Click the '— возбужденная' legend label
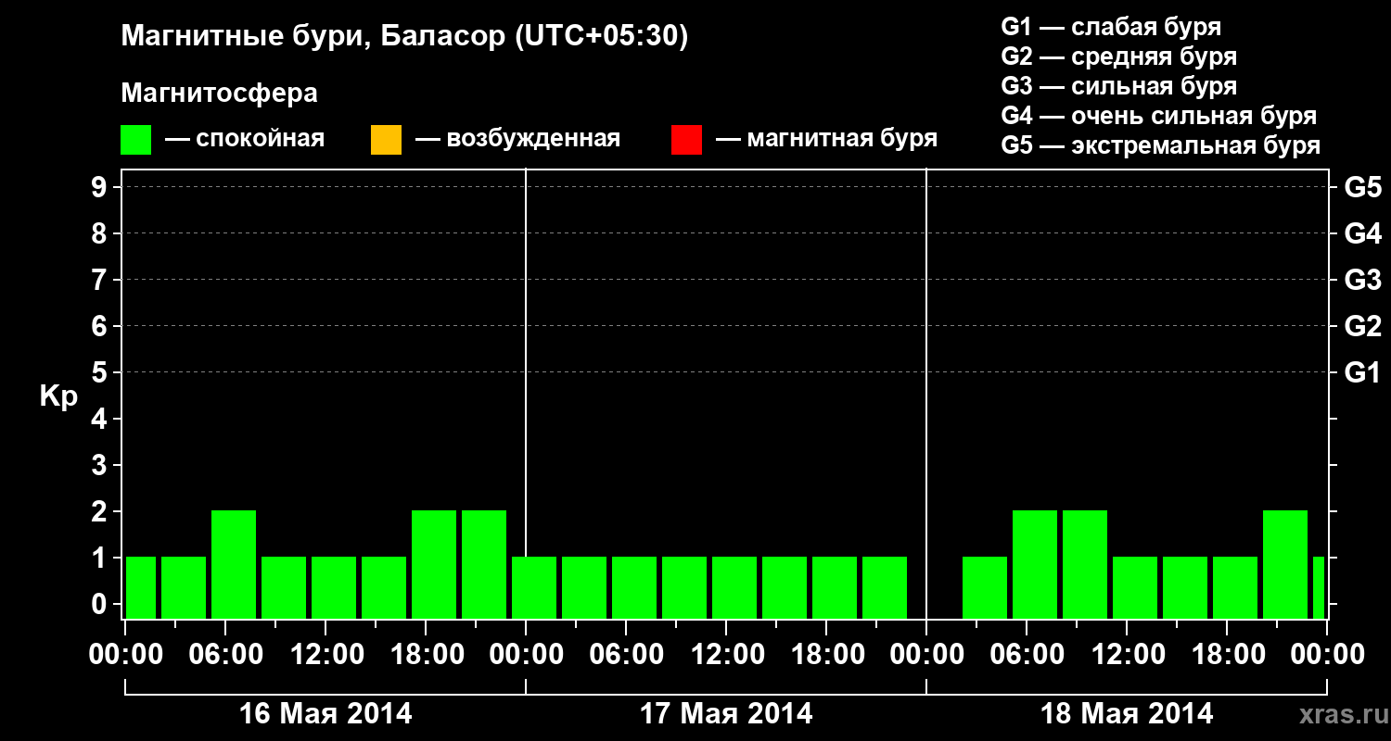This screenshot has height=741, width=1391. tap(517, 139)
